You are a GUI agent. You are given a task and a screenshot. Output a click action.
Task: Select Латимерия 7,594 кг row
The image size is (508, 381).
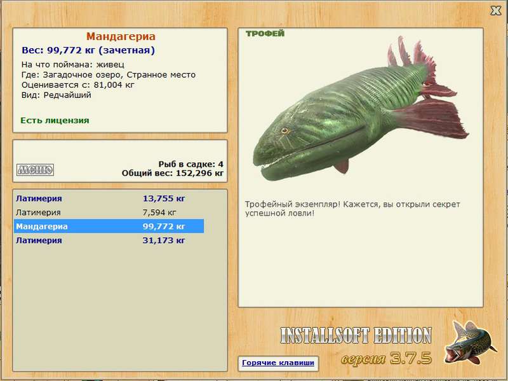(109, 212)
